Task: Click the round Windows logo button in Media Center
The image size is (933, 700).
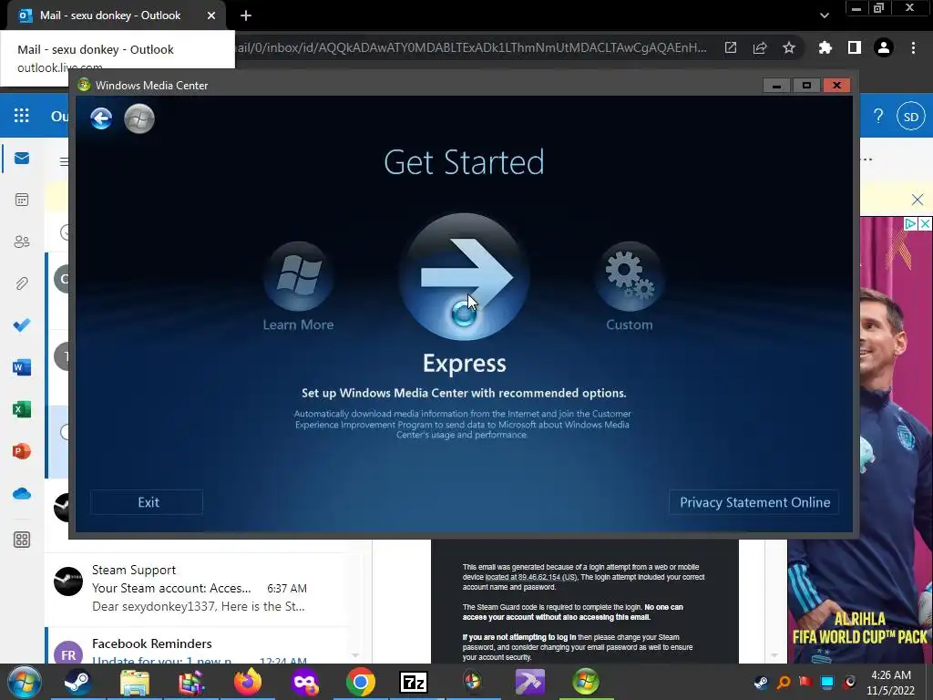Action: point(139,118)
